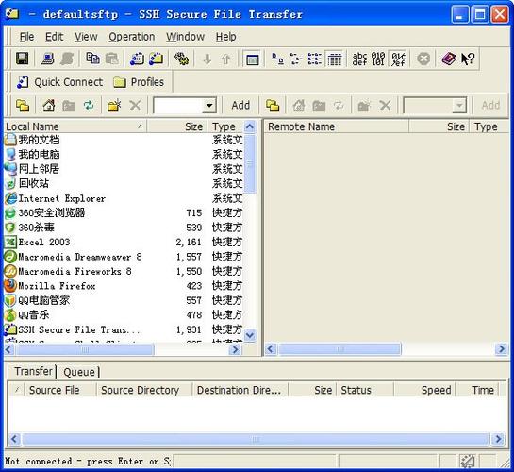The width and height of the screenshot is (514, 472).
Task: Open New File Transfer Window icon
Action: point(156,59)
